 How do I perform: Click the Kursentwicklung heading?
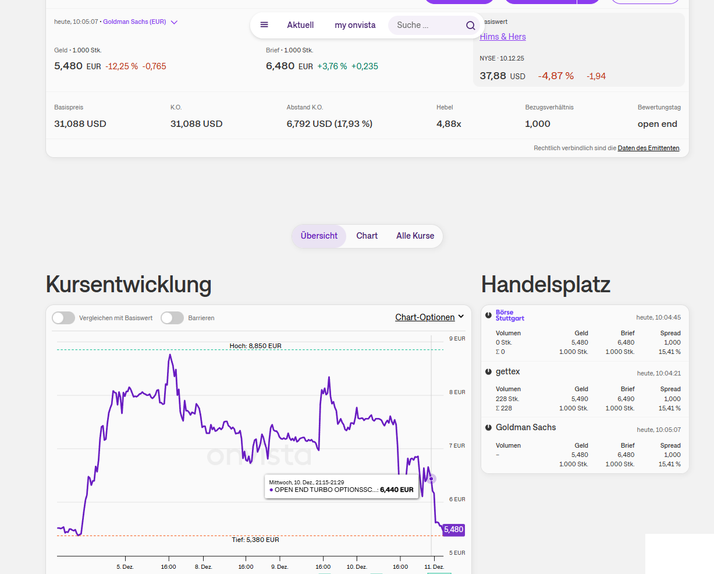pos(129,284)
